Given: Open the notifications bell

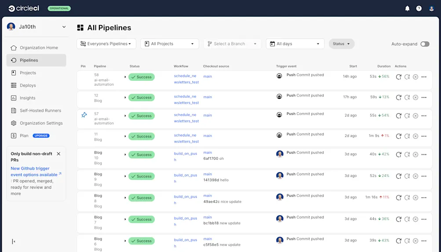Looking at the screenshot, I should pyautogui.click(x=407, y=8).
